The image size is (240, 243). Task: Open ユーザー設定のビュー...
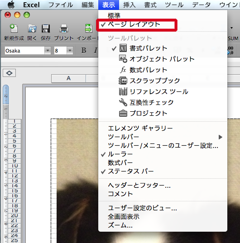pyautogui.click(x=163, y=208)
